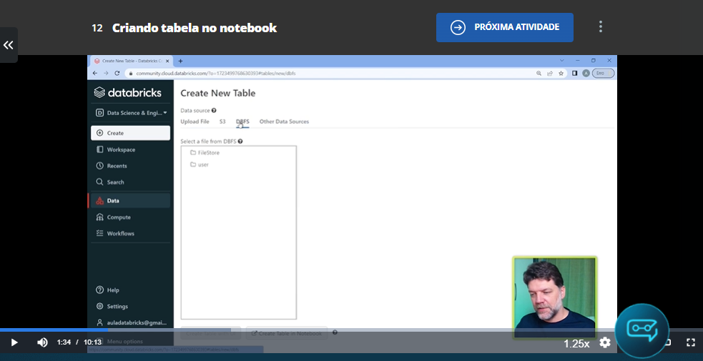
Task: Expand the FileStore folder in DBFS
Action: pos(205,153)
